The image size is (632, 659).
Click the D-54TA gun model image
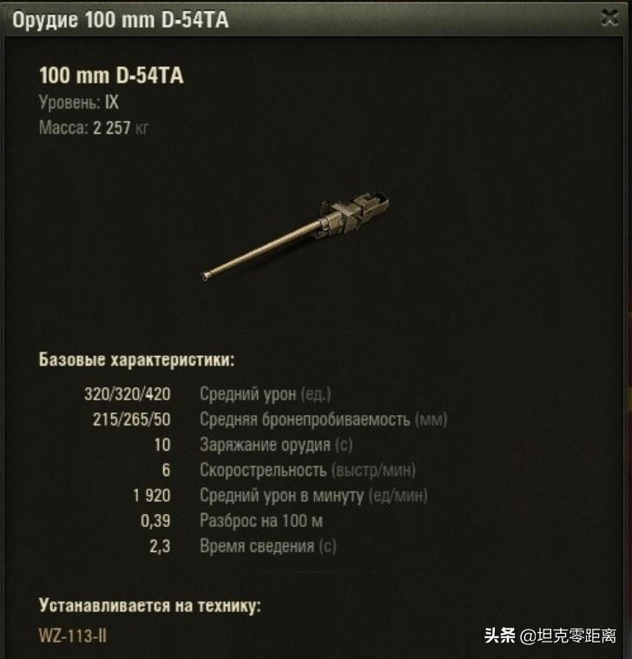click(295, 236)
